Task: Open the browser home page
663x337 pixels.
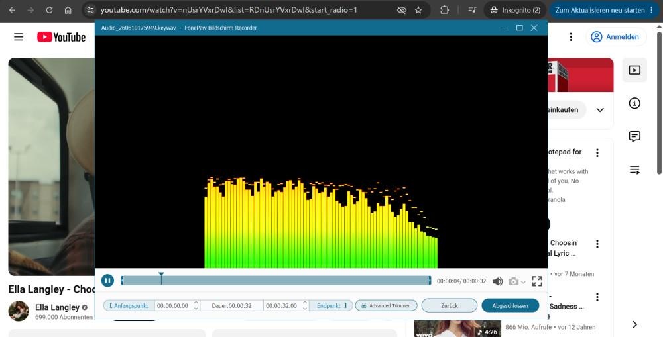Action: tap(68, 10)
